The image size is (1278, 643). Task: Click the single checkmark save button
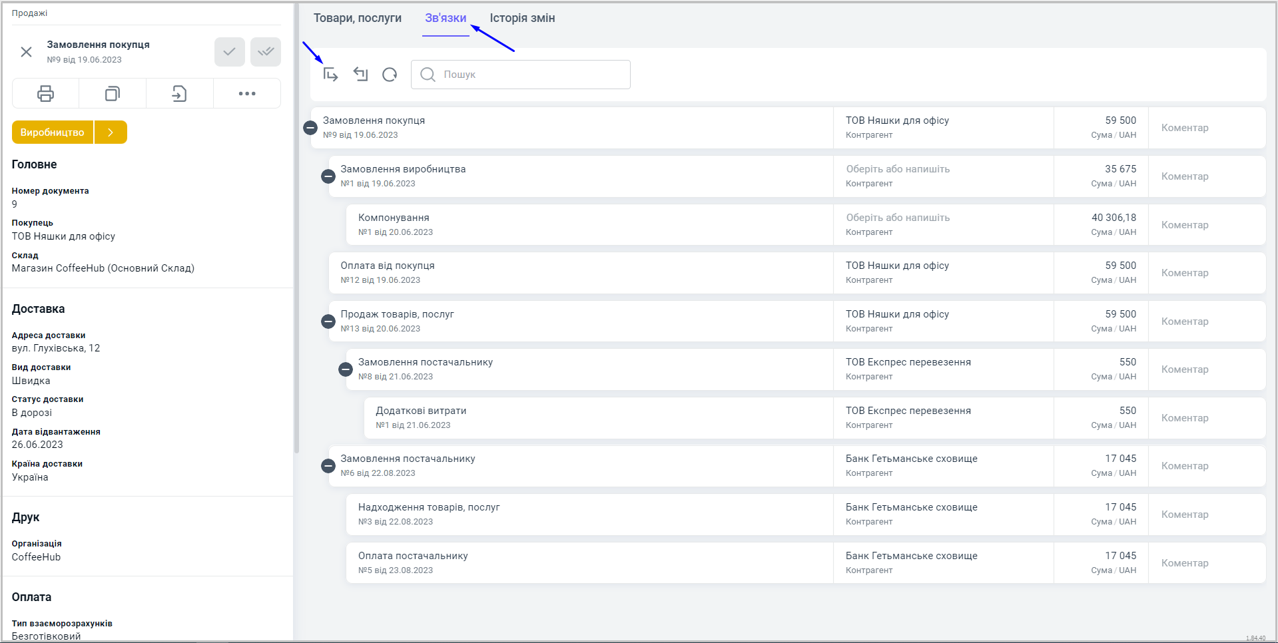pos(229,52)
